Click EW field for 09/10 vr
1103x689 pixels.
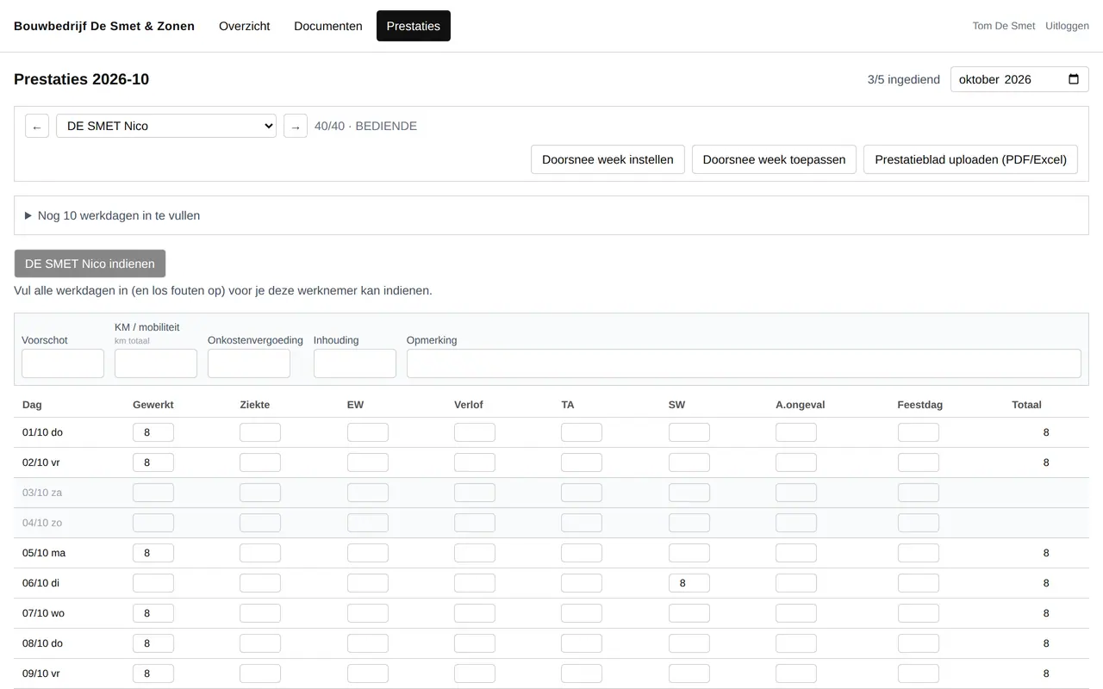[x=368, y=673]
